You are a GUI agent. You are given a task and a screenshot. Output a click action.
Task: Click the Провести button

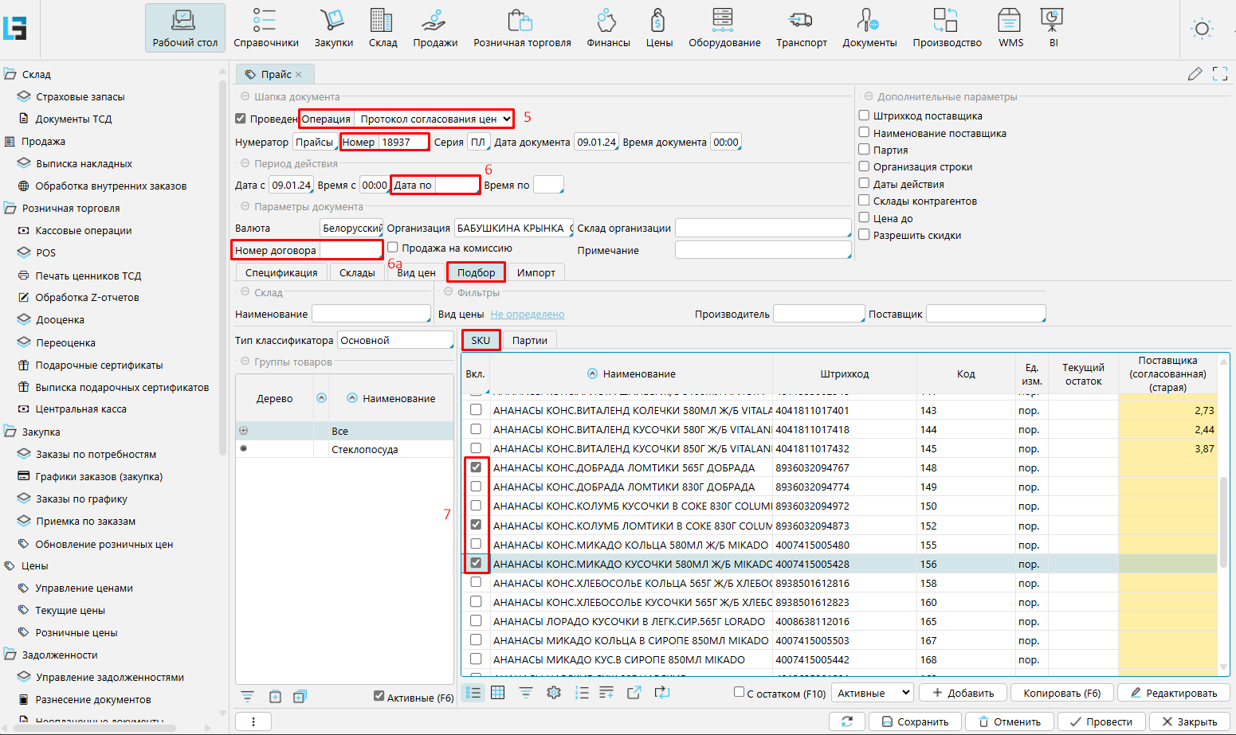click(1101, 721)
